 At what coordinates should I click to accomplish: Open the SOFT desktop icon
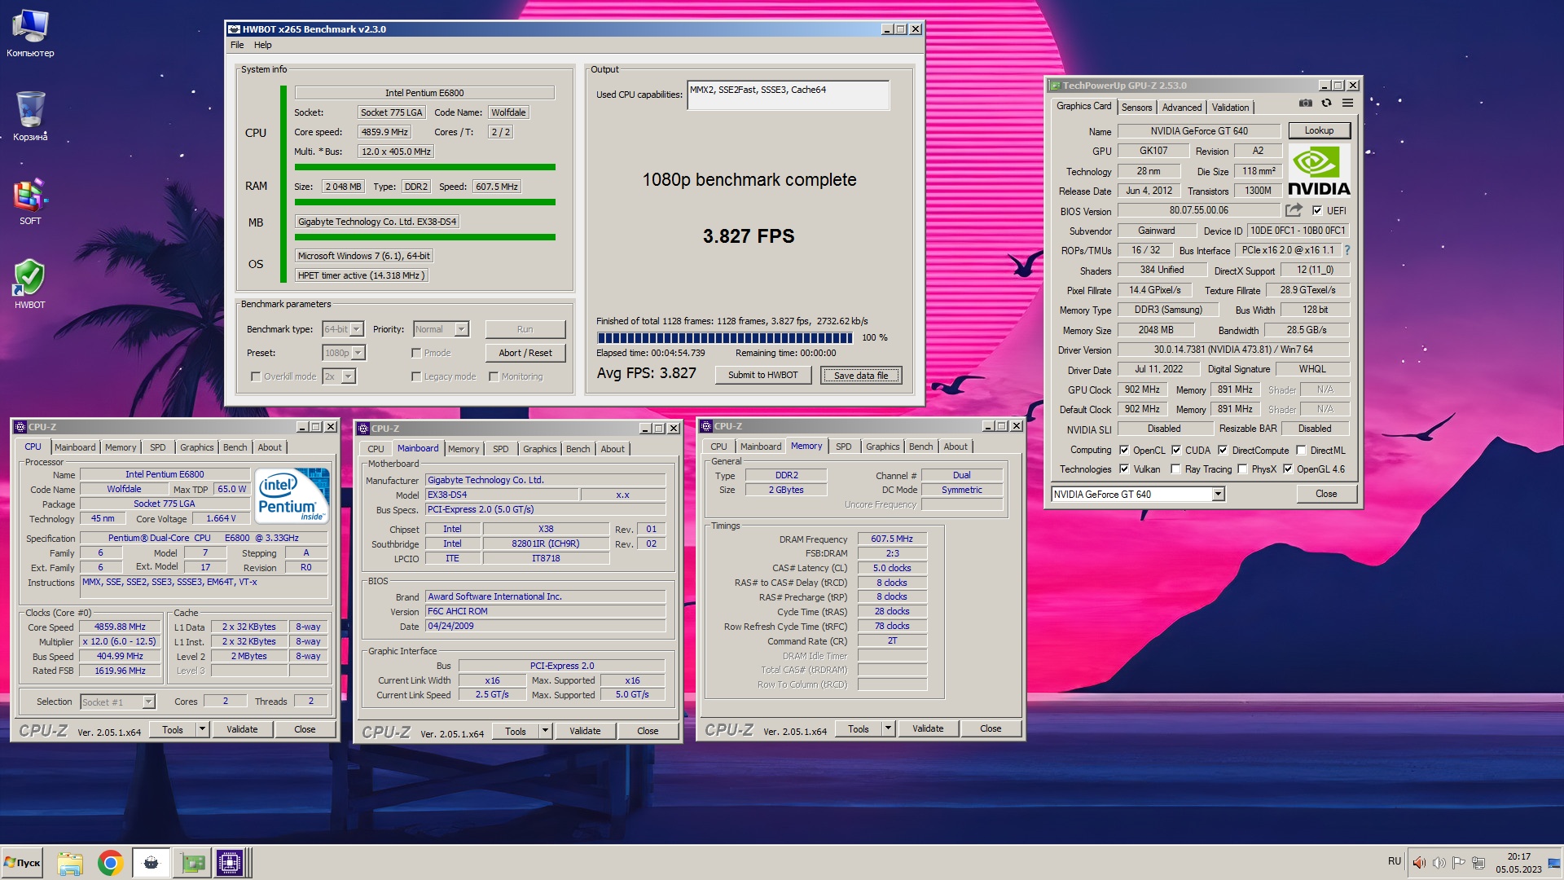coord(30,201)
